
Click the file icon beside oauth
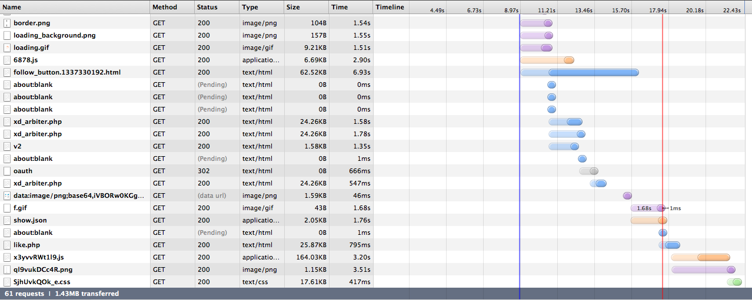point(7,171)
